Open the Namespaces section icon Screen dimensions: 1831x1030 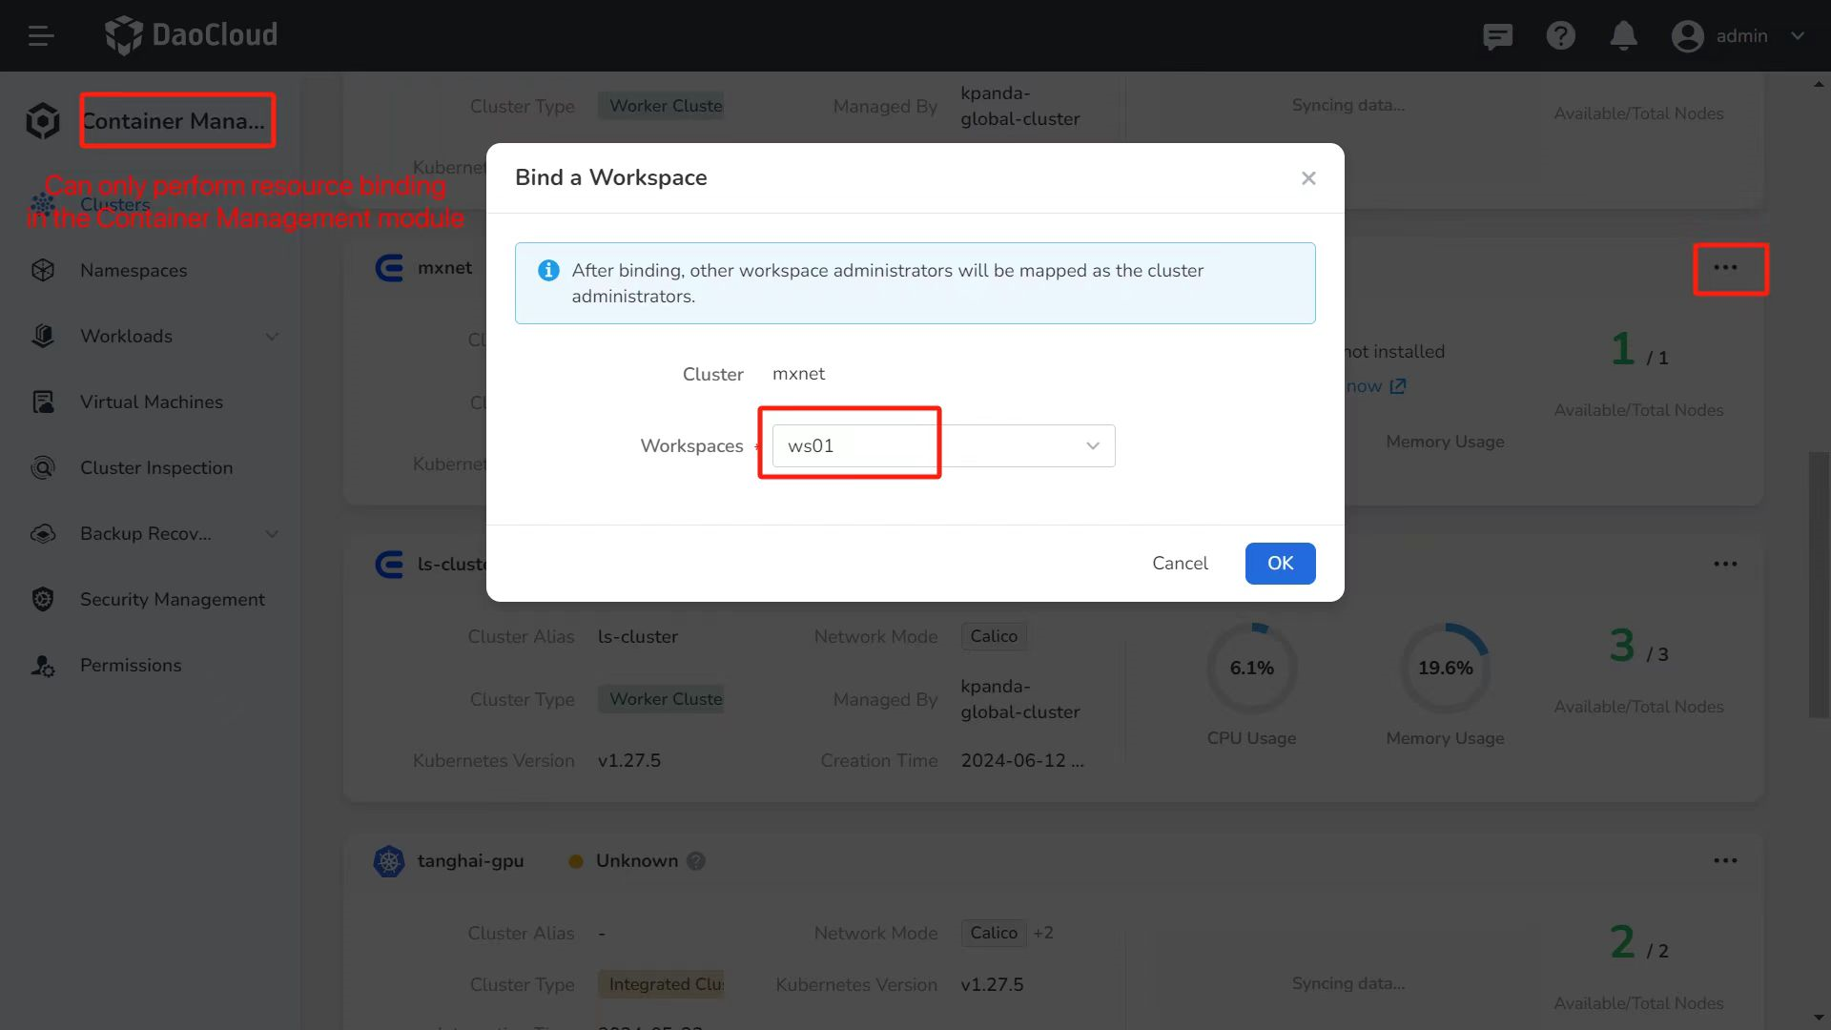pyautogui.click(x=42, y=271)
